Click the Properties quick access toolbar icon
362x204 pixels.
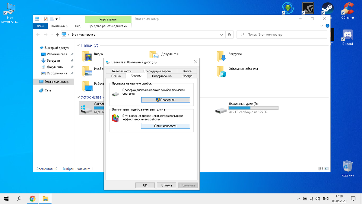coord(46,19)
